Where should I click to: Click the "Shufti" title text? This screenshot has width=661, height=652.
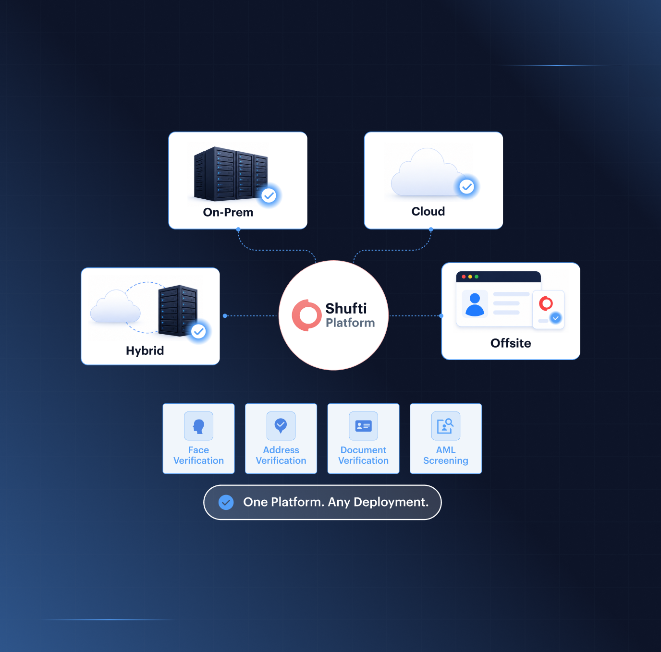346,308
